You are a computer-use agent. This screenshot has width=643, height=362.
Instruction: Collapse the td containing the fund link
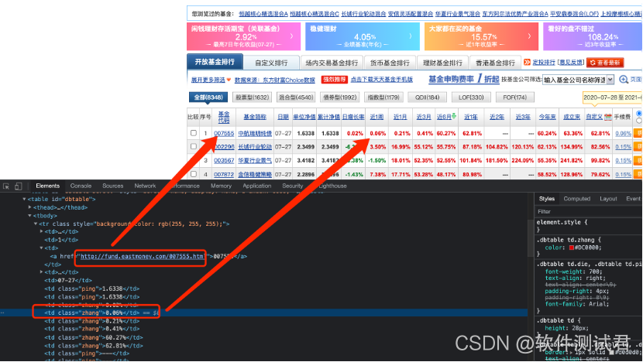41,248
